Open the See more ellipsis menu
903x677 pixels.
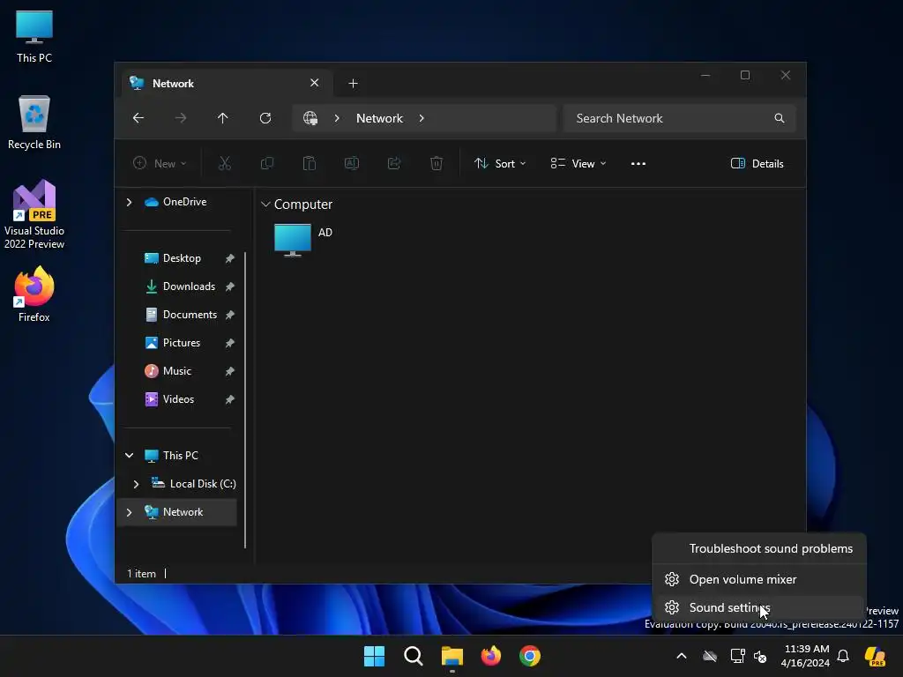click(x=638, y=163)
